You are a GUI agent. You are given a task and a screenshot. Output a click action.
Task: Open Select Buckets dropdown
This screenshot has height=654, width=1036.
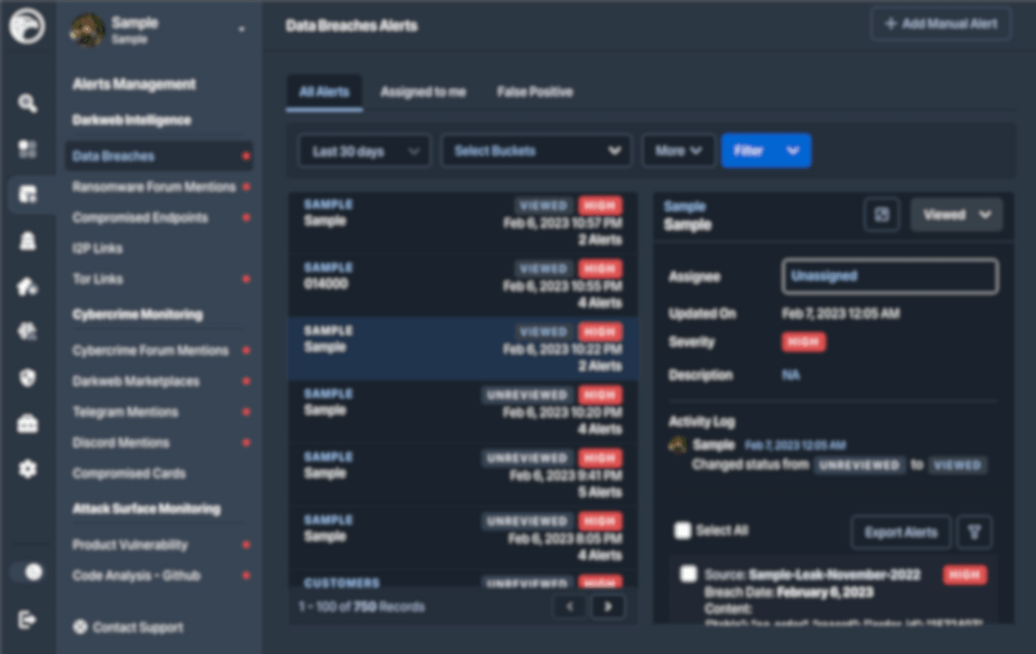pyautogui.click(x=536, y=152)
